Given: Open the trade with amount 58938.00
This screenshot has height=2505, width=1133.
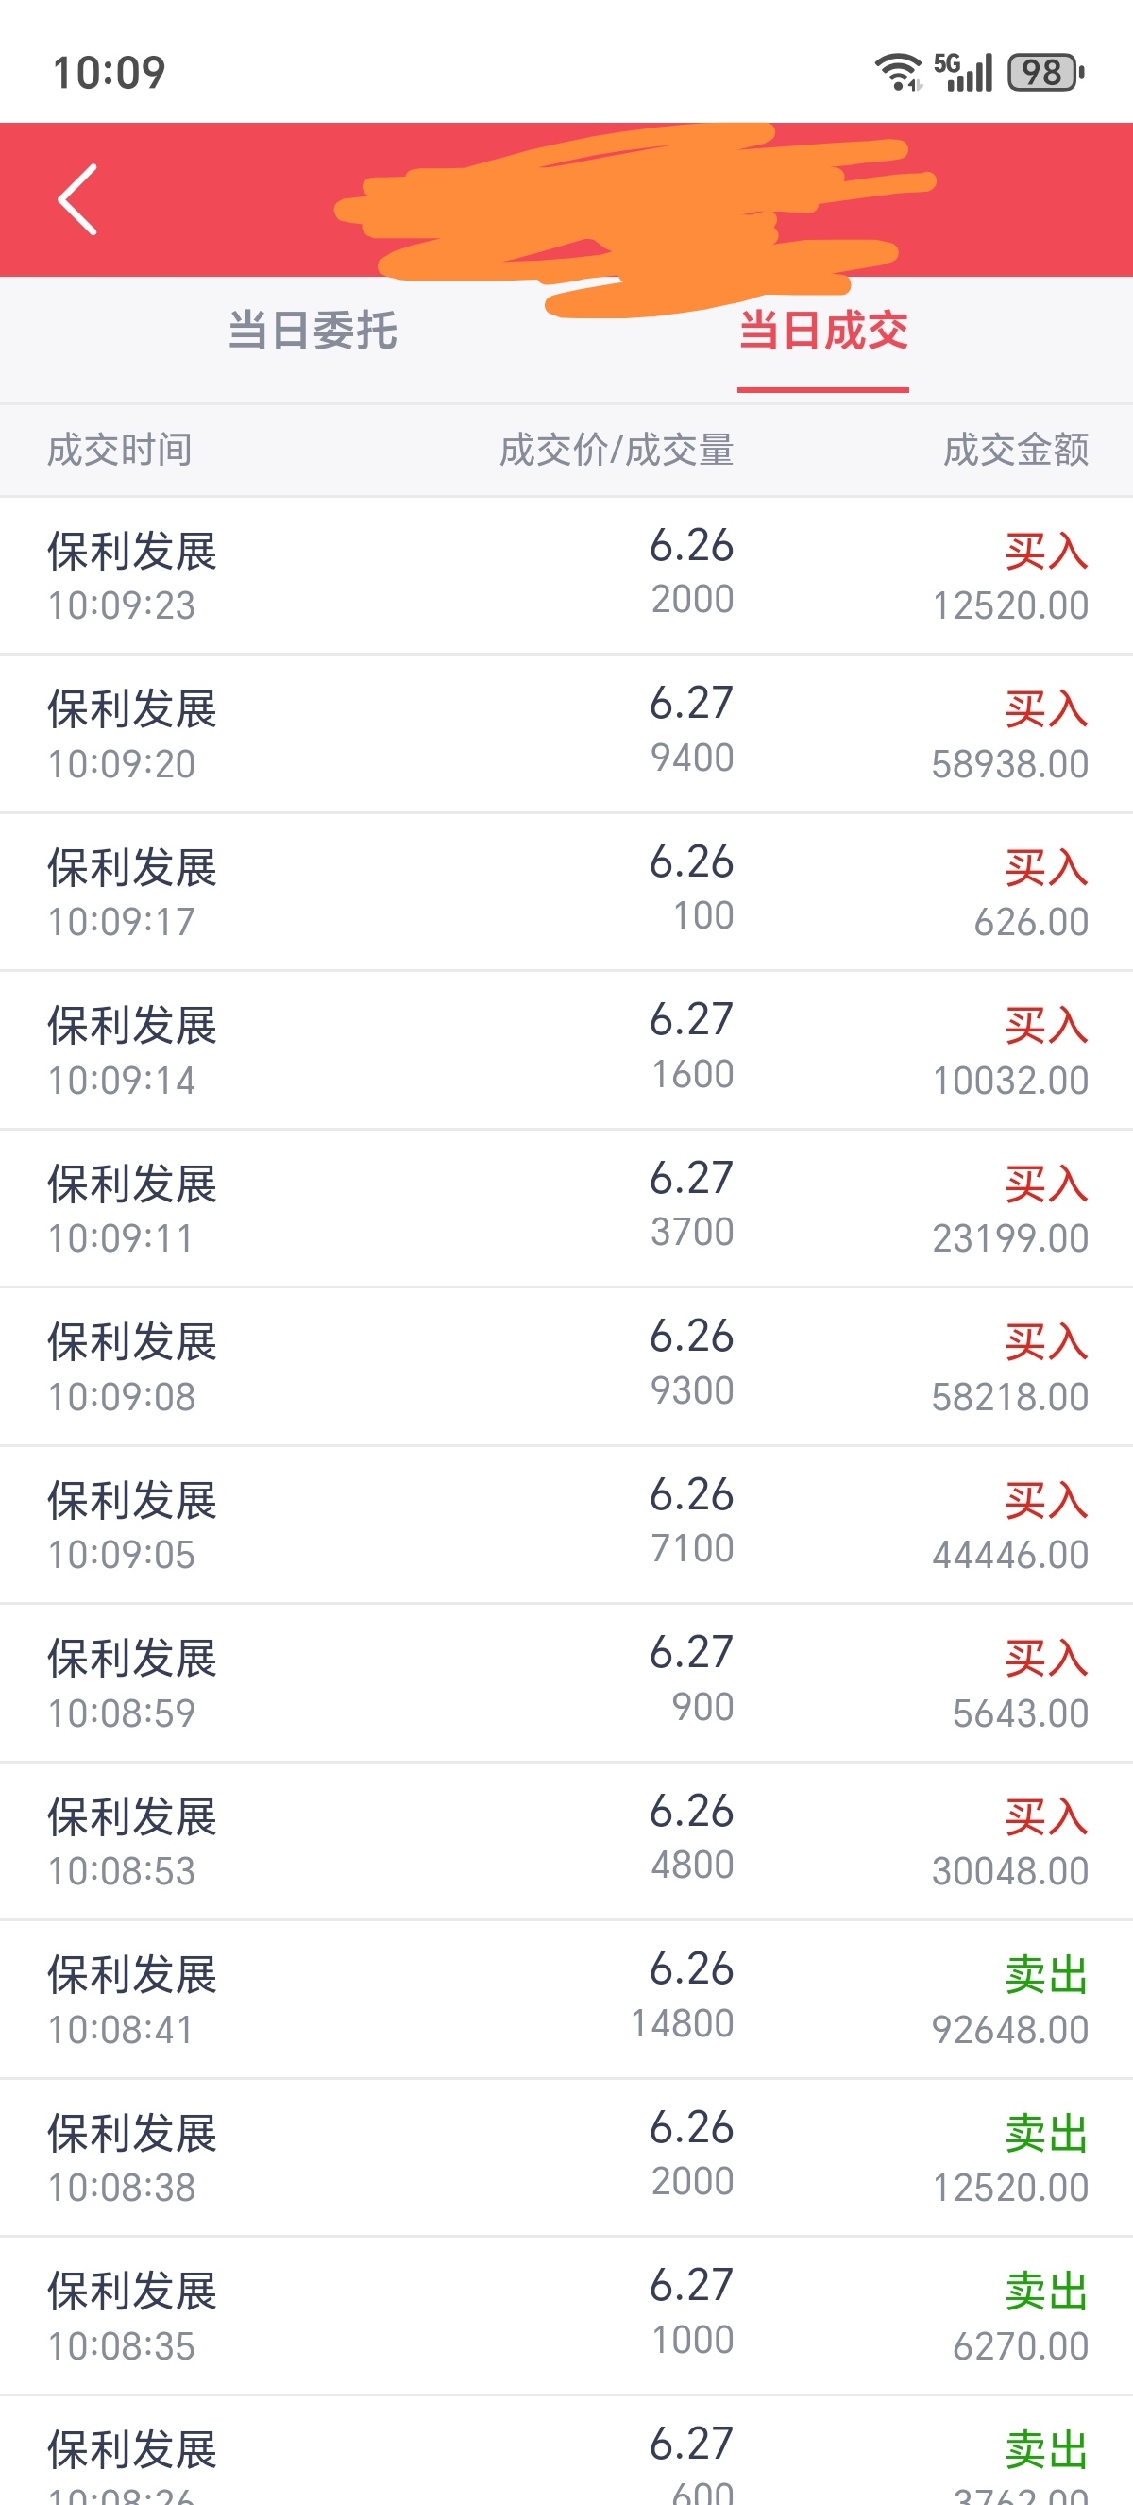Looking at the screenshot, I should (566, 734).
